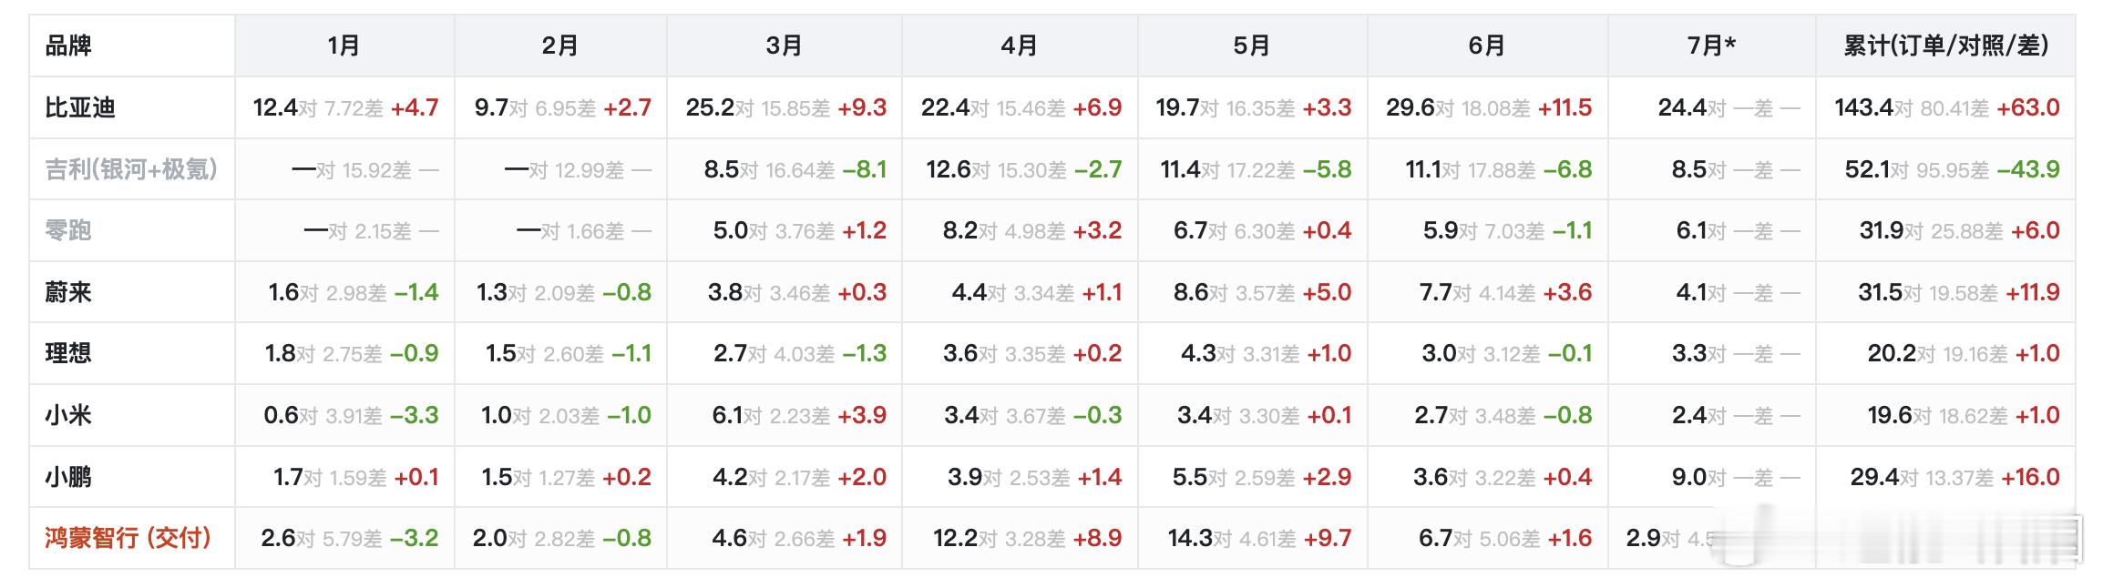The height and width of the screenshot is (588, 2103).
Task: Click 吉利 cumulative difference −43.9
Action: point(2028,169)
